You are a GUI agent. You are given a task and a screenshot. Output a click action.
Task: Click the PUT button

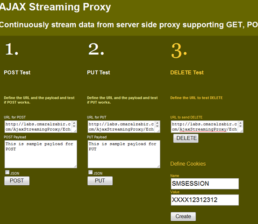pos(100,181)
